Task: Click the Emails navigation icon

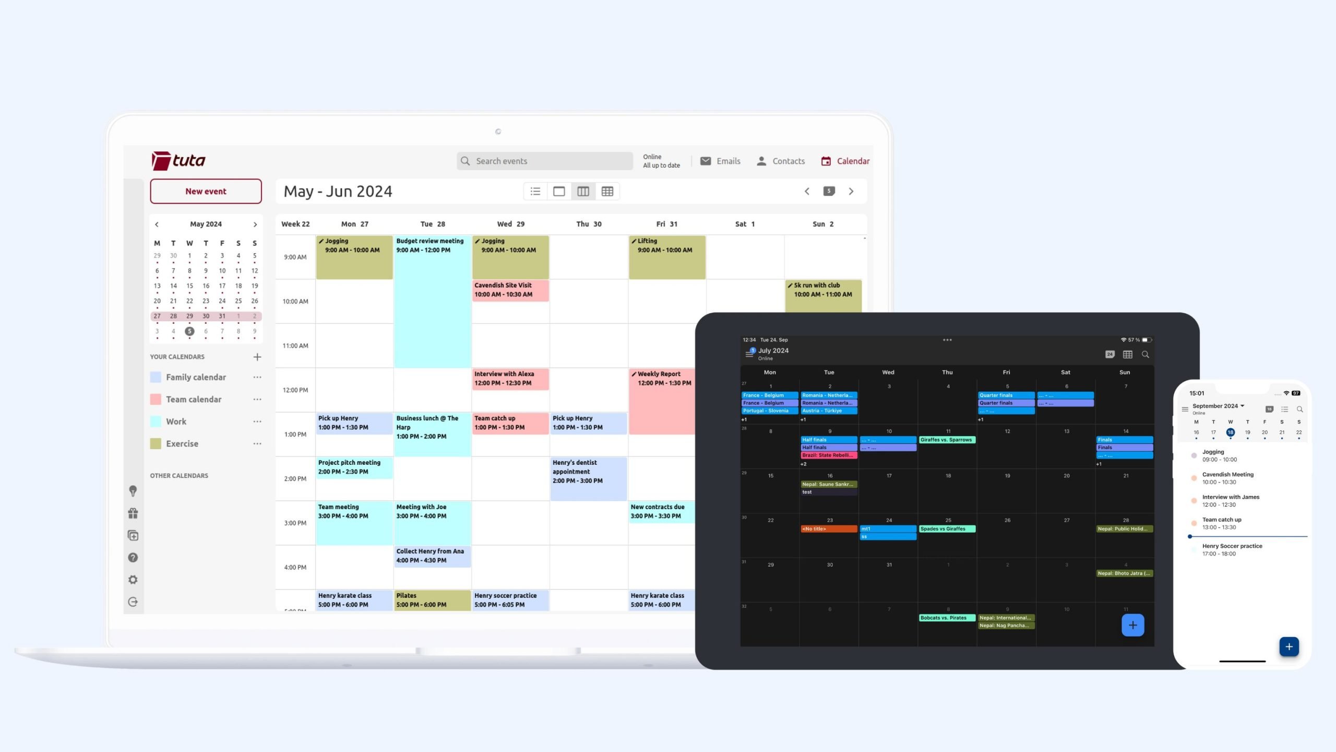Action: [x=705, y=161]
